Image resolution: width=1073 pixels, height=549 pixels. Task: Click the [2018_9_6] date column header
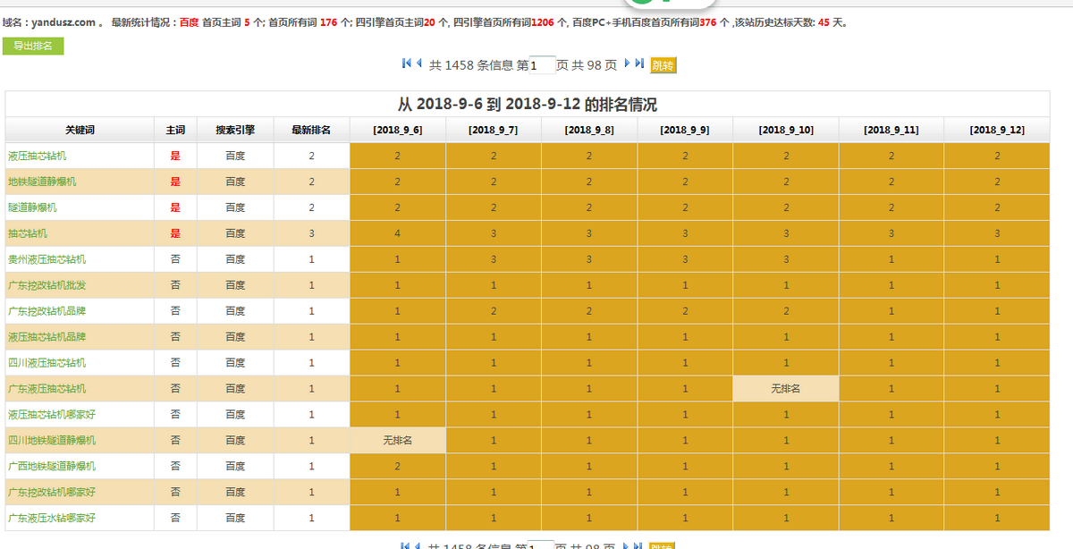click(397, 131)
